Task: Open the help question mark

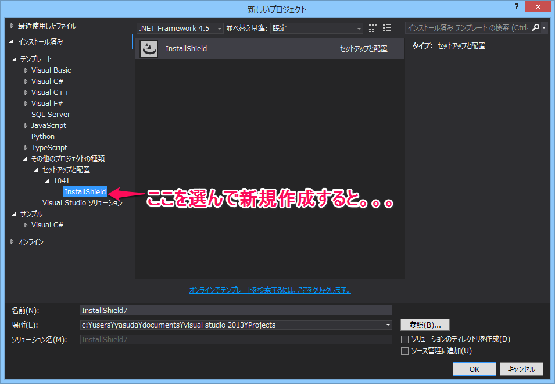Action: click(517, 7)
